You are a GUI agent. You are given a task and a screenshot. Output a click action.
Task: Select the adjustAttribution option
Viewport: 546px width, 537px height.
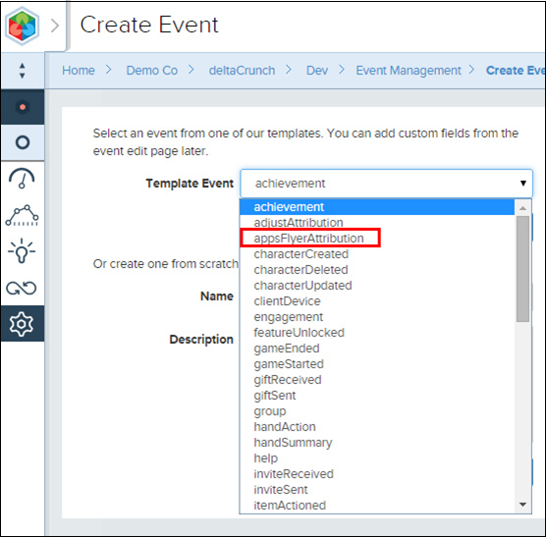point(299,223)
